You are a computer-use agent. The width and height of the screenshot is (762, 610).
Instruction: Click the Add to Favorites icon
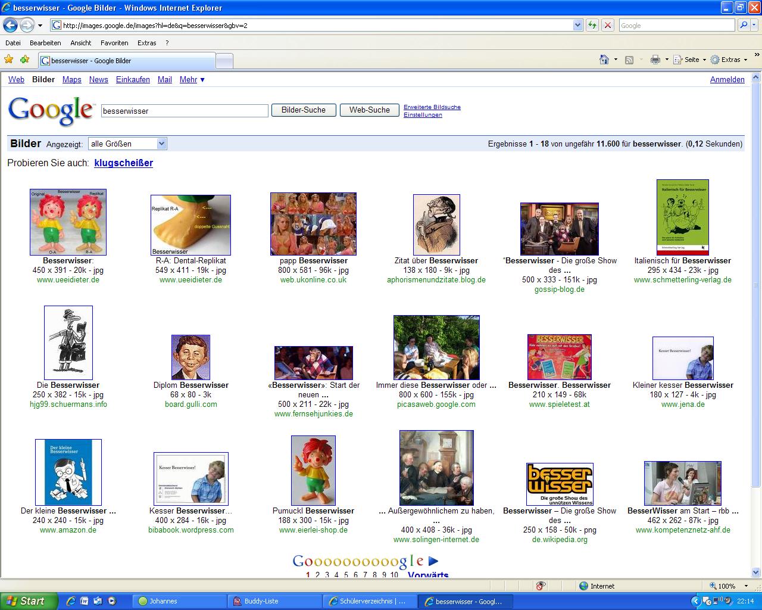click(24, 60)
